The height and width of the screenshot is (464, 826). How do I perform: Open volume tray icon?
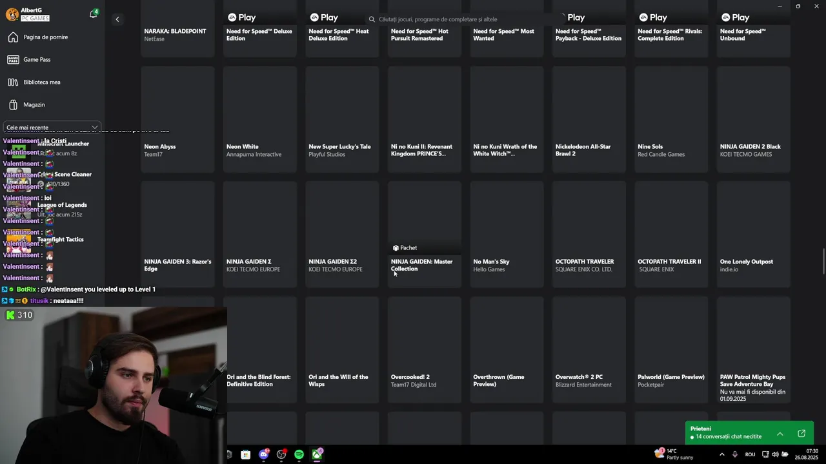click(x=775, y=454)
